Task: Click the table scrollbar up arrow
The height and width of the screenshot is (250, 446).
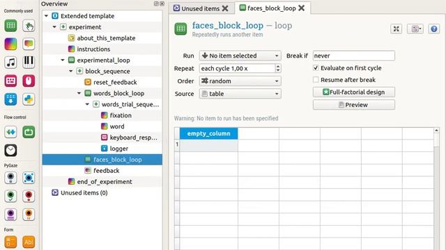Action: [x=437, y=131]
